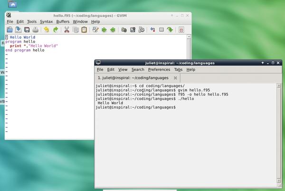
Task: Click the Build tags grid icon in GVIM
Action: tap(161, 29)
